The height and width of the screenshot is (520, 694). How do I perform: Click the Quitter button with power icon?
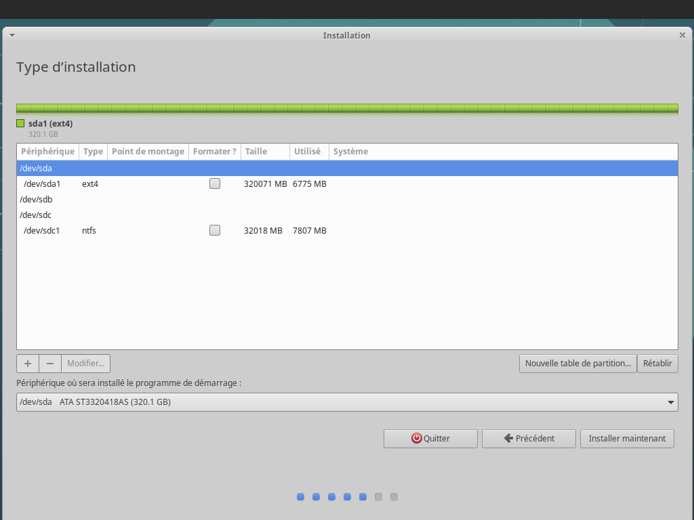click(430, 439)
